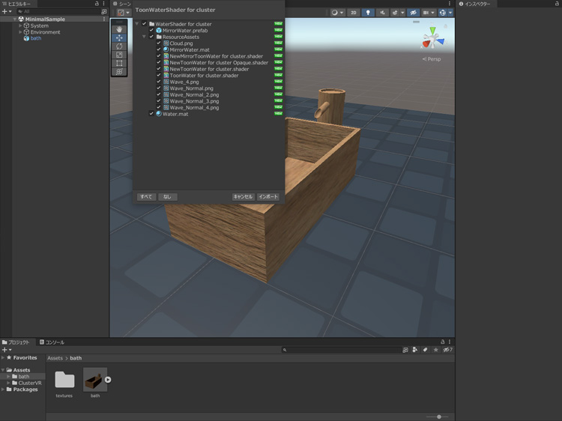
Task: Select the Rotate tool
Action: click(119, 46)
